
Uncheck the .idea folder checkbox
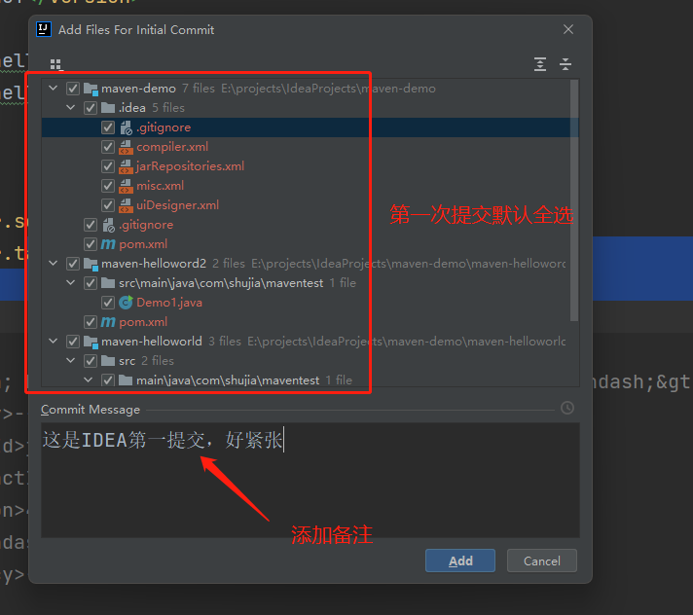pyautogui.click(x=91, y=108)
